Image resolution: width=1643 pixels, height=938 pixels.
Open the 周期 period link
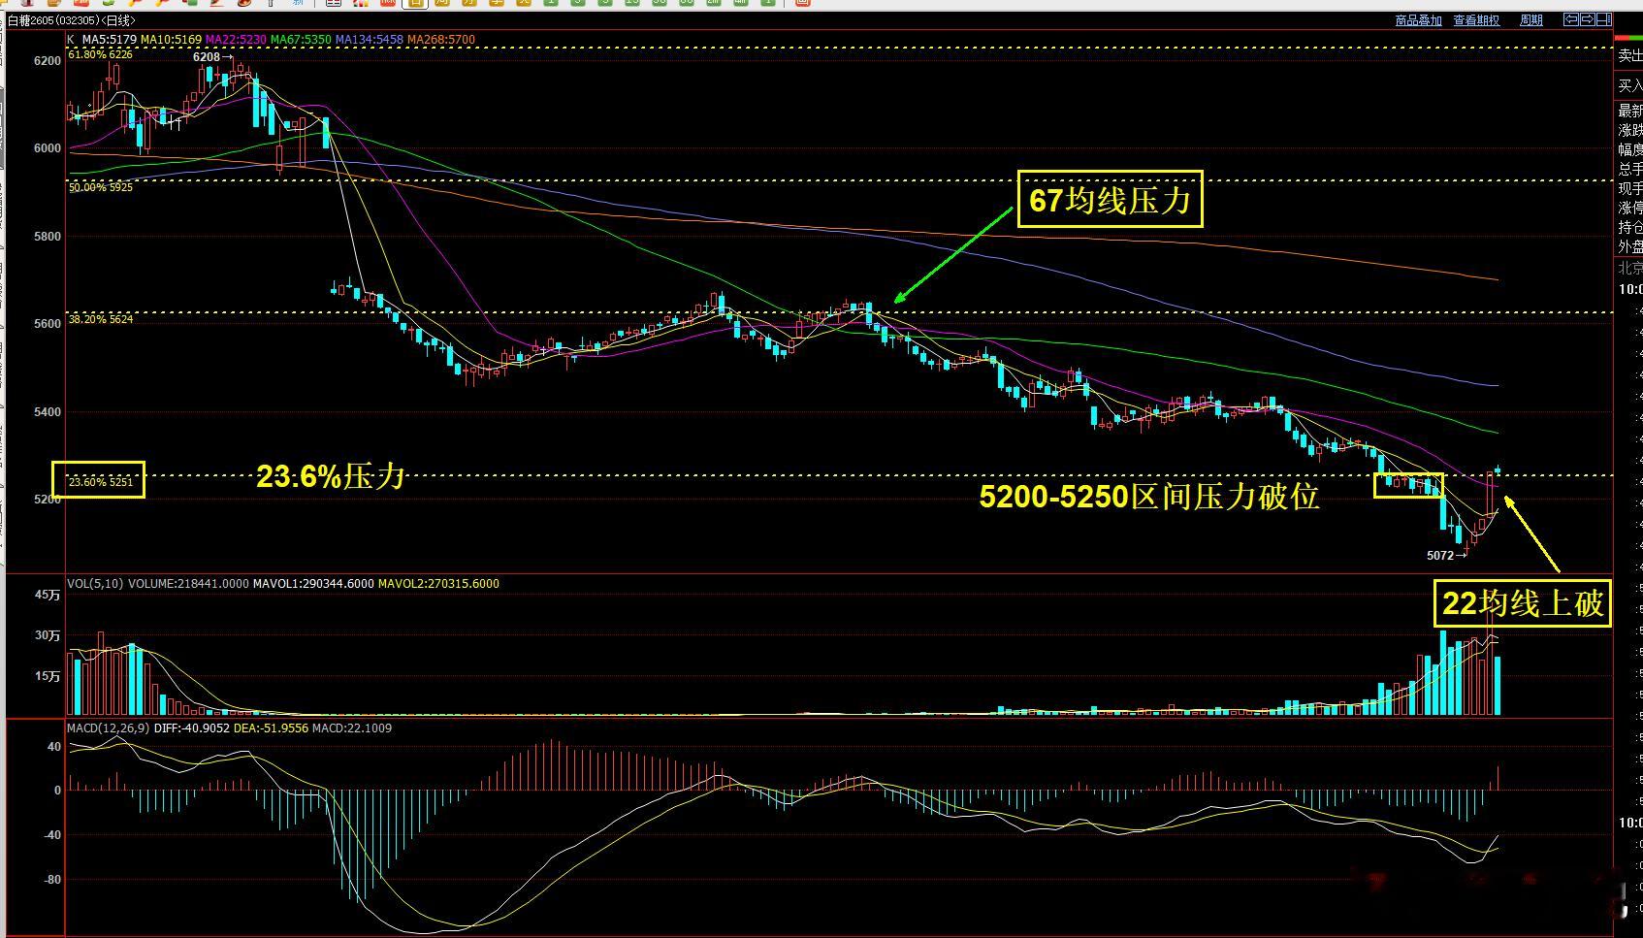(x=1531, y=20)
